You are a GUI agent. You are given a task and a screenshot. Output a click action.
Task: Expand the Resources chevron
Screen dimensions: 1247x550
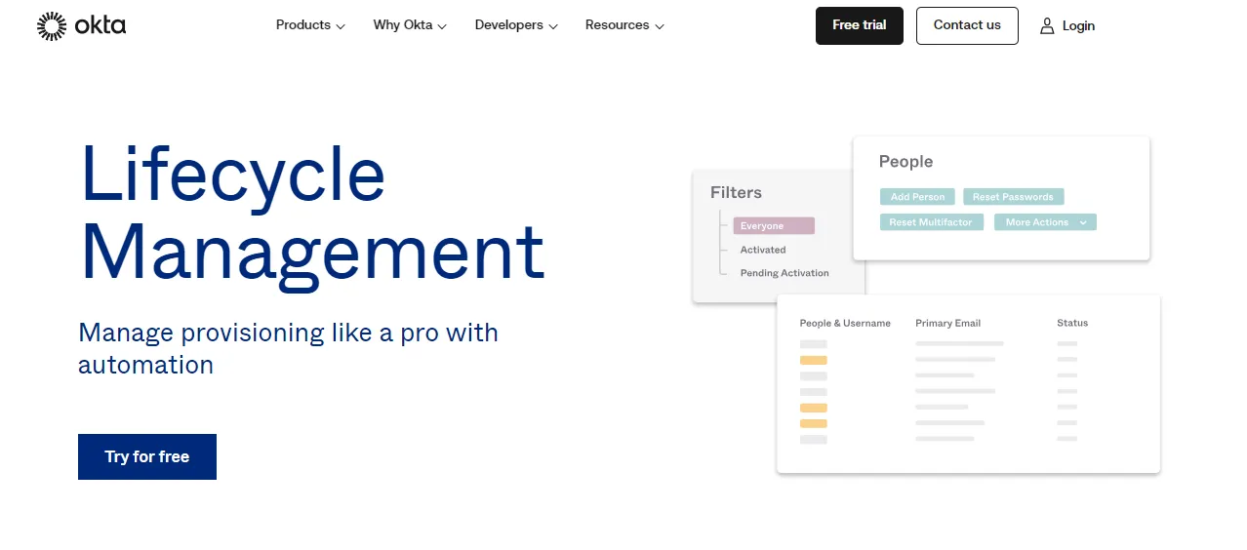pyautogui.click(x=660, y=26)
